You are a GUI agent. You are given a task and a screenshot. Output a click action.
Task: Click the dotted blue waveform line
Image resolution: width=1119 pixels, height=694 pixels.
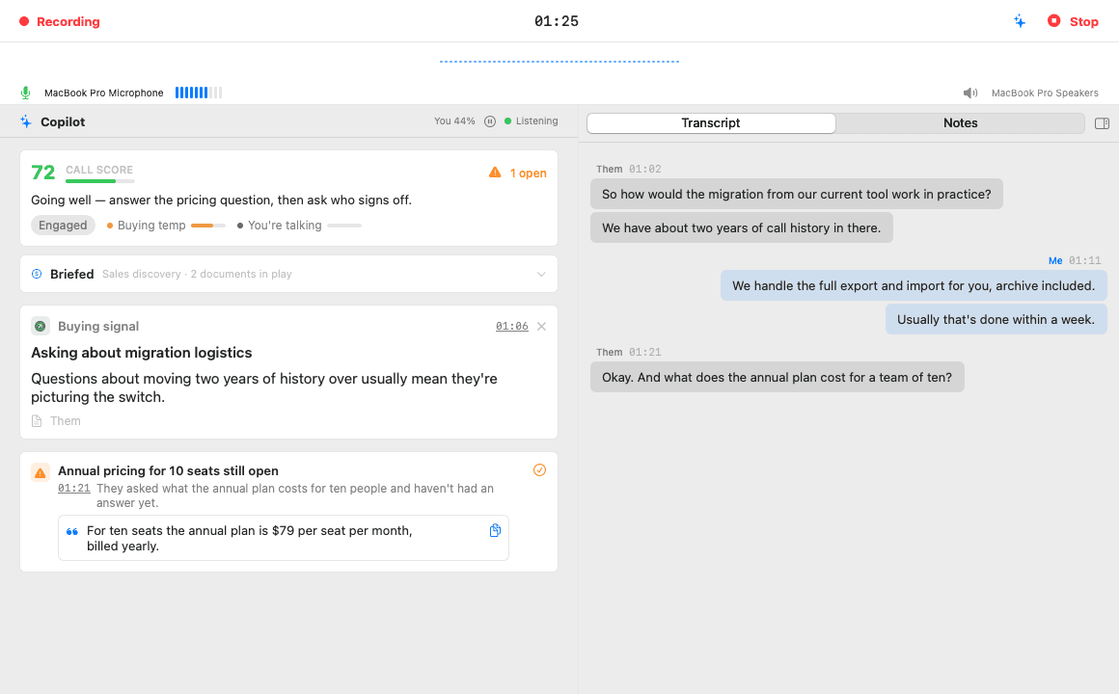pos(559,62)
